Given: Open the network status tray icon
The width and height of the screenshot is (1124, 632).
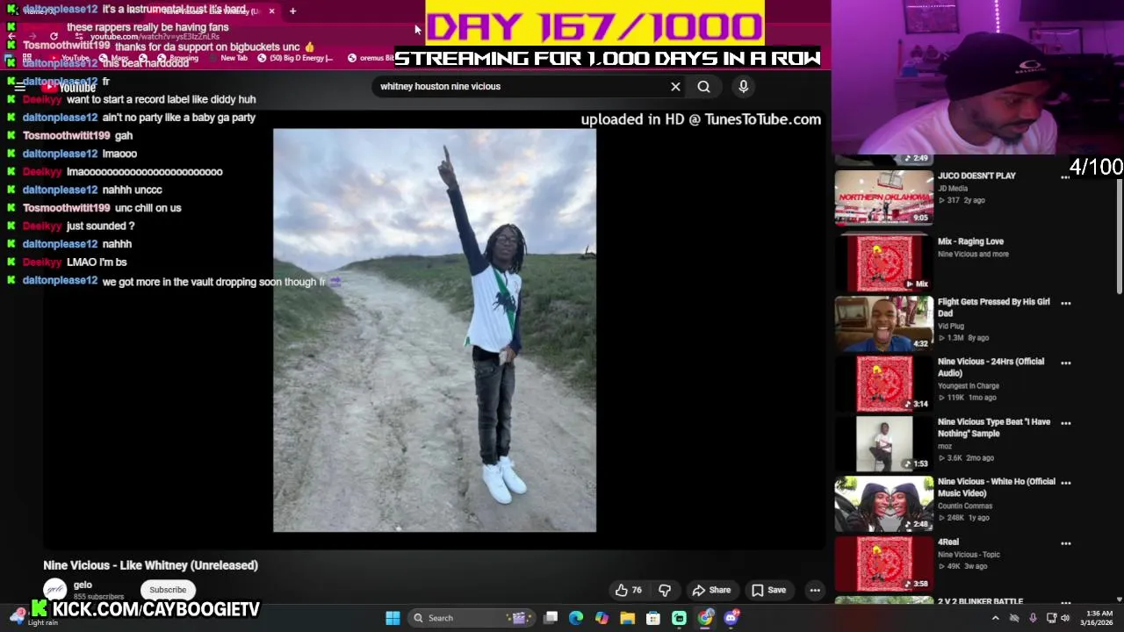Looking at the screenshot, I should (x=1051, y=618).
